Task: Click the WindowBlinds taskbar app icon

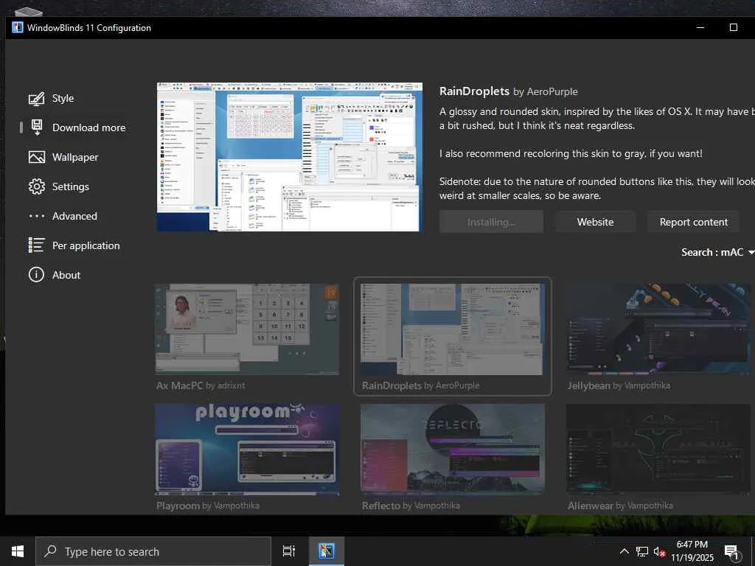Action: pyautogui.click(x=326, y=551)
